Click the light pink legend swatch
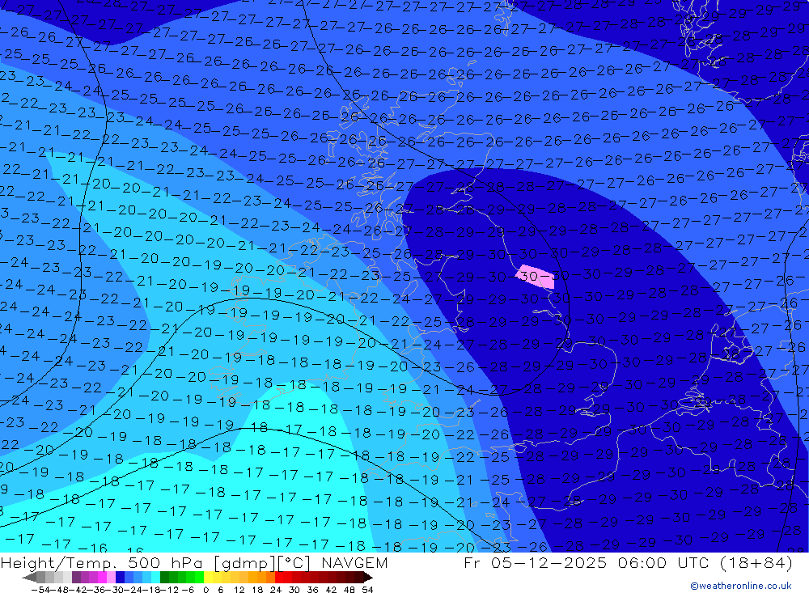Image resolution: width=809 pixels, height=593 pixels. 111,578
